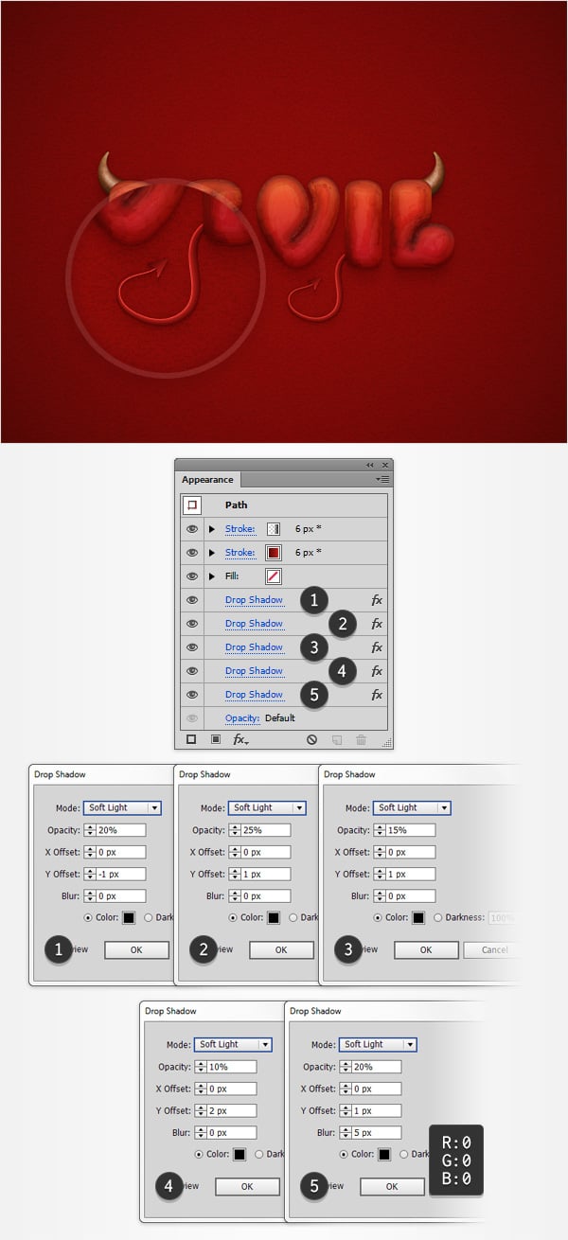Click the Stroke link beside the red swatch

pyautogui.click(x=240, y=553)
